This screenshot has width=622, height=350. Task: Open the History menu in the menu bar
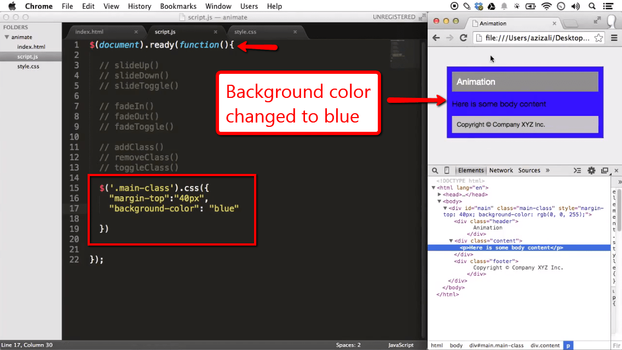coord(139,6)
